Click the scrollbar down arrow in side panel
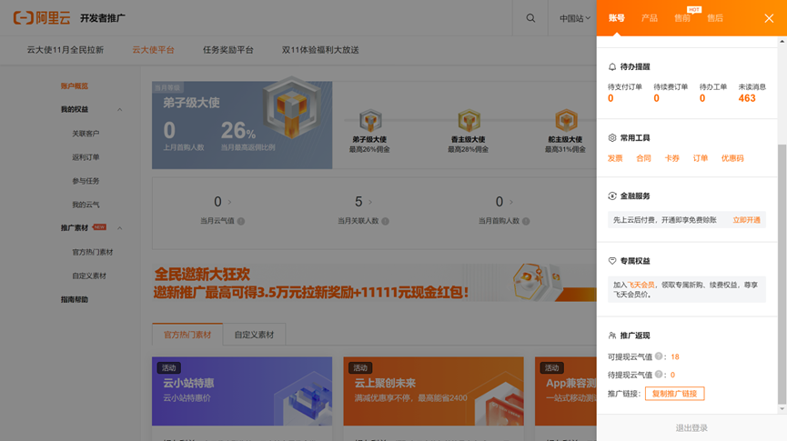The height and width of the screenshot is (441, 787). click(x=782, y=408)
